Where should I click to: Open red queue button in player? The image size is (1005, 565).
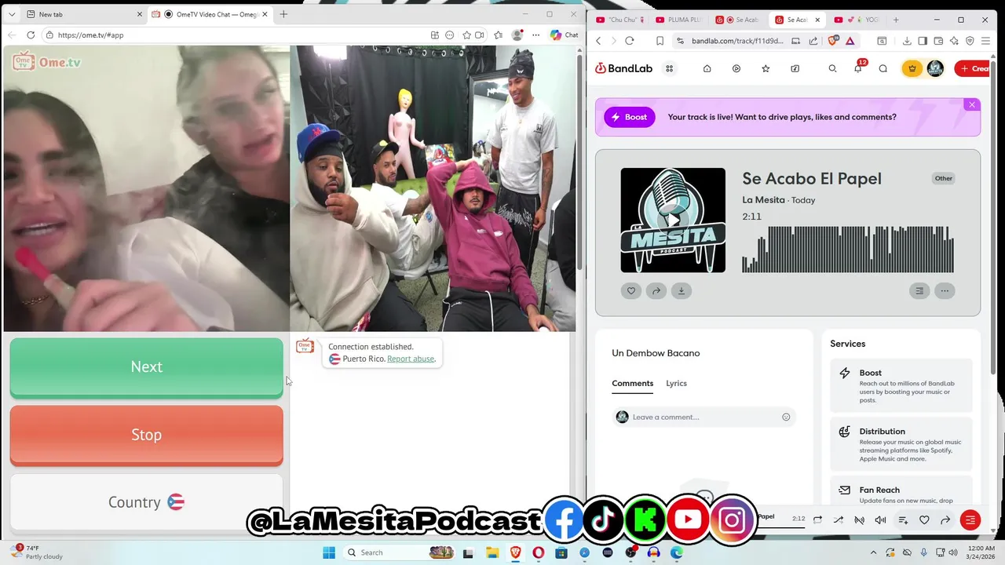[970, 519]
